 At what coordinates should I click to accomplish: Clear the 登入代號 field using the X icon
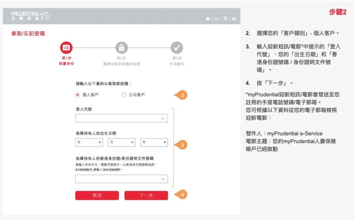coord(163,118)
